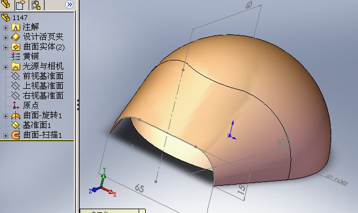The height and width of the screenshot is (213, 358).
Task: Select 原点 in the tree
Action: 31,106
